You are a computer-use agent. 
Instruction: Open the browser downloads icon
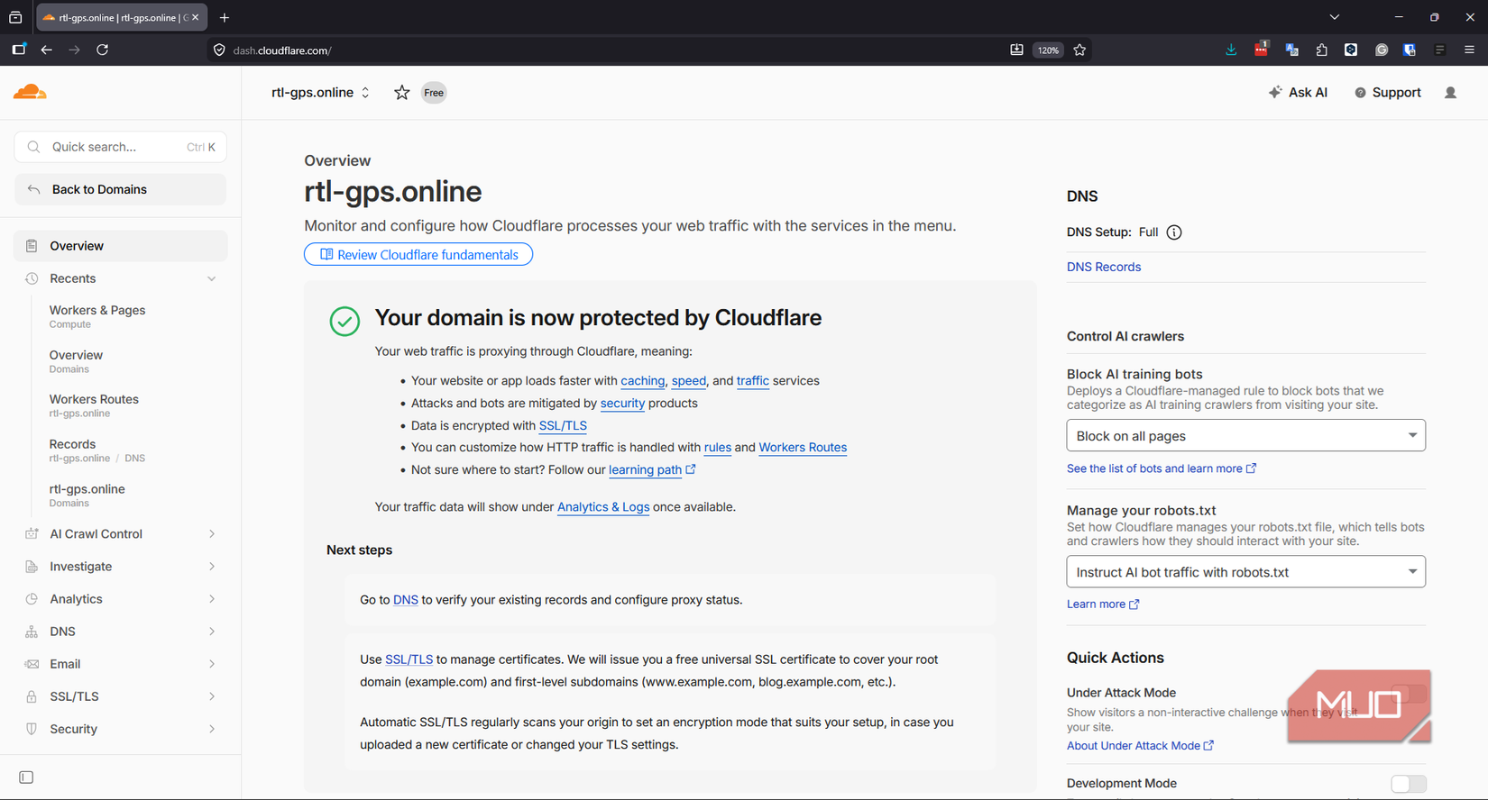(x=1231, y=50)
